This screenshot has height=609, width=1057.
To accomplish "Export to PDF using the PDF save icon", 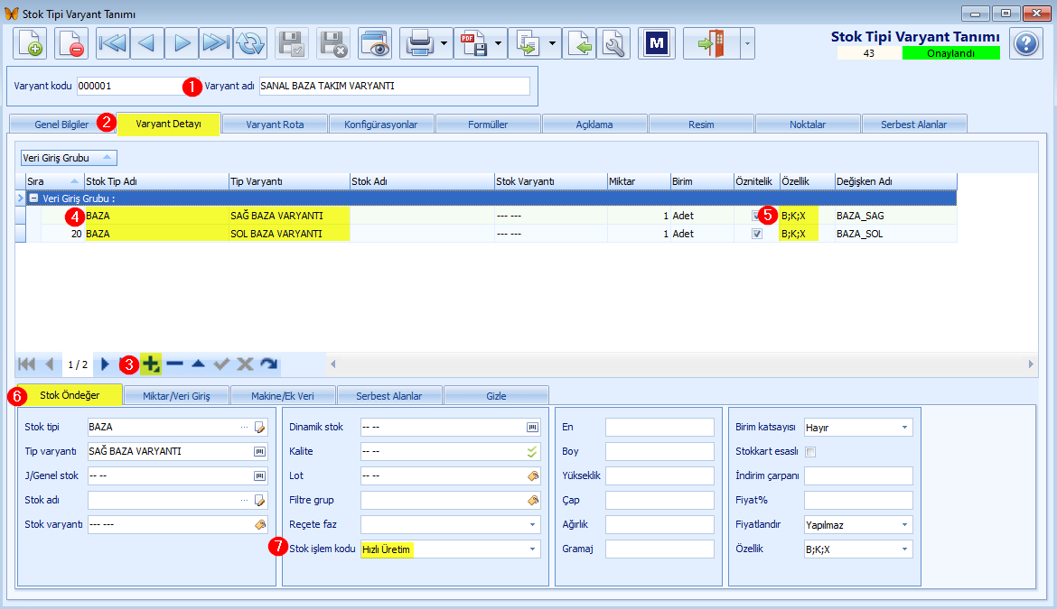I will point(473,43).
